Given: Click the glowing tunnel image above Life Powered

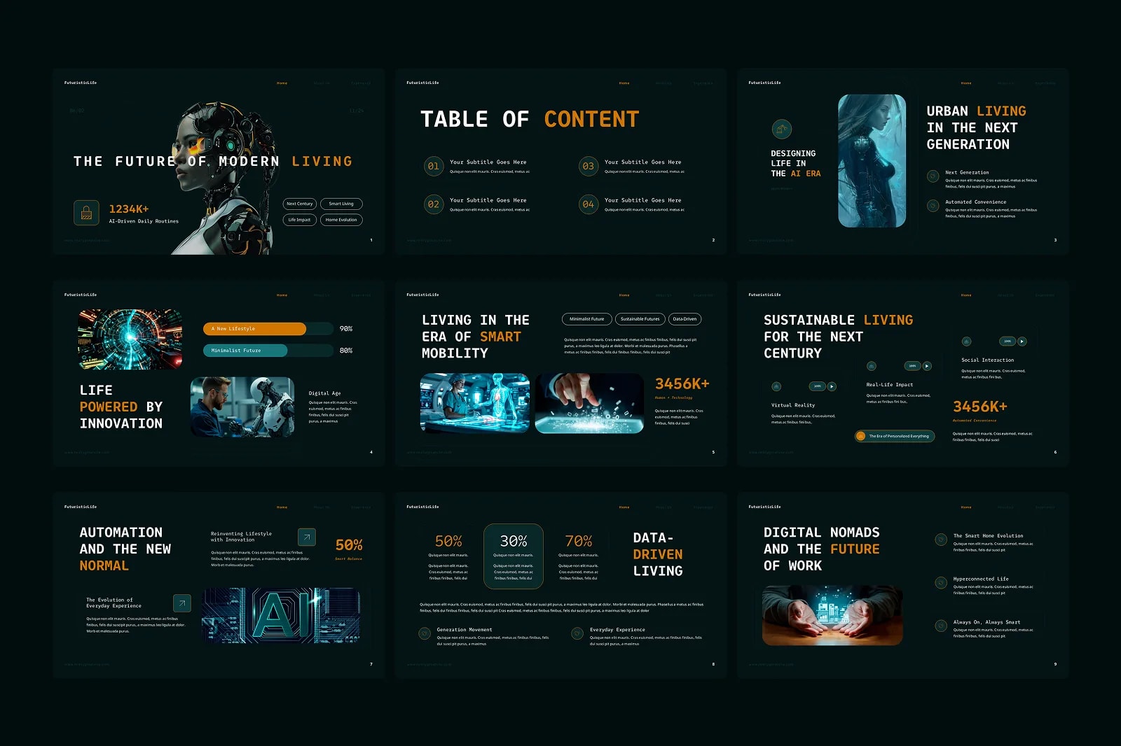Looking at the screenshot, I should [130, 339].
